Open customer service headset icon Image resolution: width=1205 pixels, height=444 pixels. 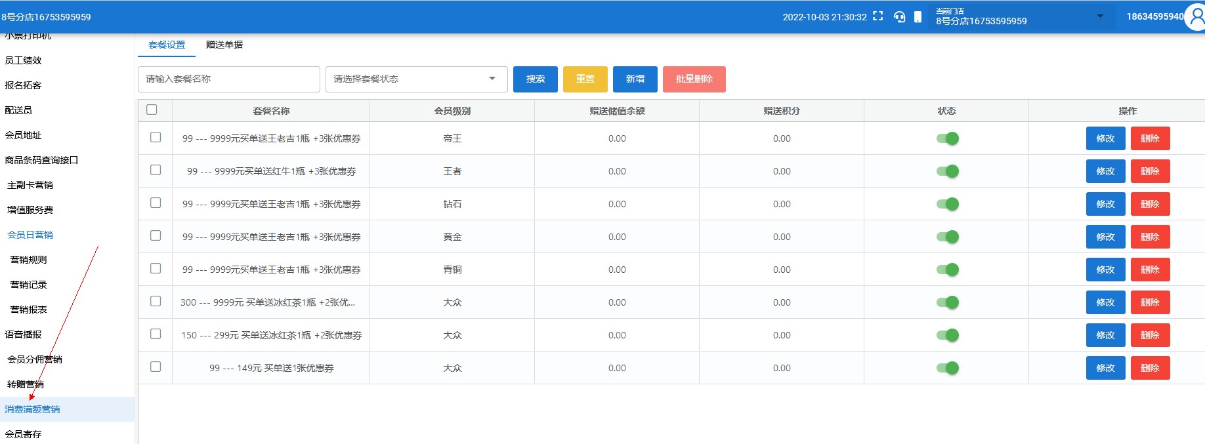[899, 17]
